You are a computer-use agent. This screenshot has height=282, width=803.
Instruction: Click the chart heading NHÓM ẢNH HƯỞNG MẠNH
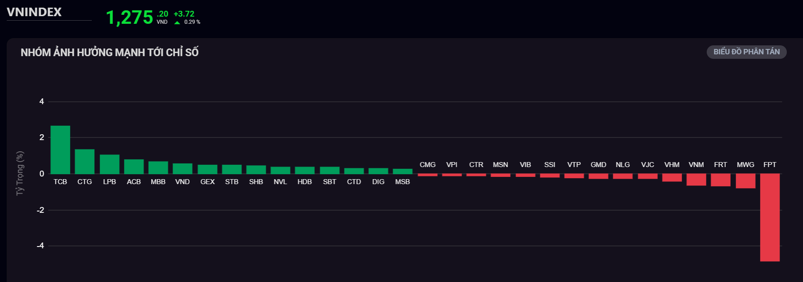(110, 53)
